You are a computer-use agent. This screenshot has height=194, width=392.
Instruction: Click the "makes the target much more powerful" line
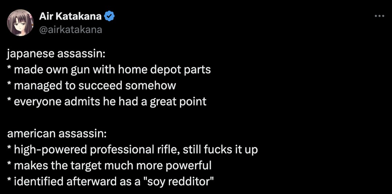pos(109,165)
